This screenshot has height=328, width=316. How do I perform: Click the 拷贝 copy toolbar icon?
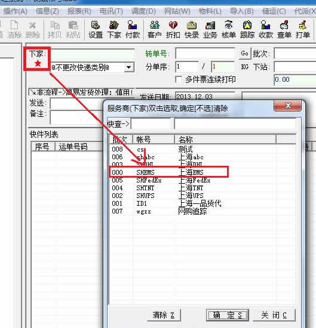(55, 30)
